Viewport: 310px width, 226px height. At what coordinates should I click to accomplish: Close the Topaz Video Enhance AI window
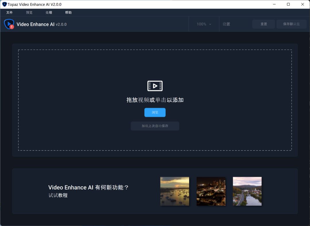click(303, 4)
